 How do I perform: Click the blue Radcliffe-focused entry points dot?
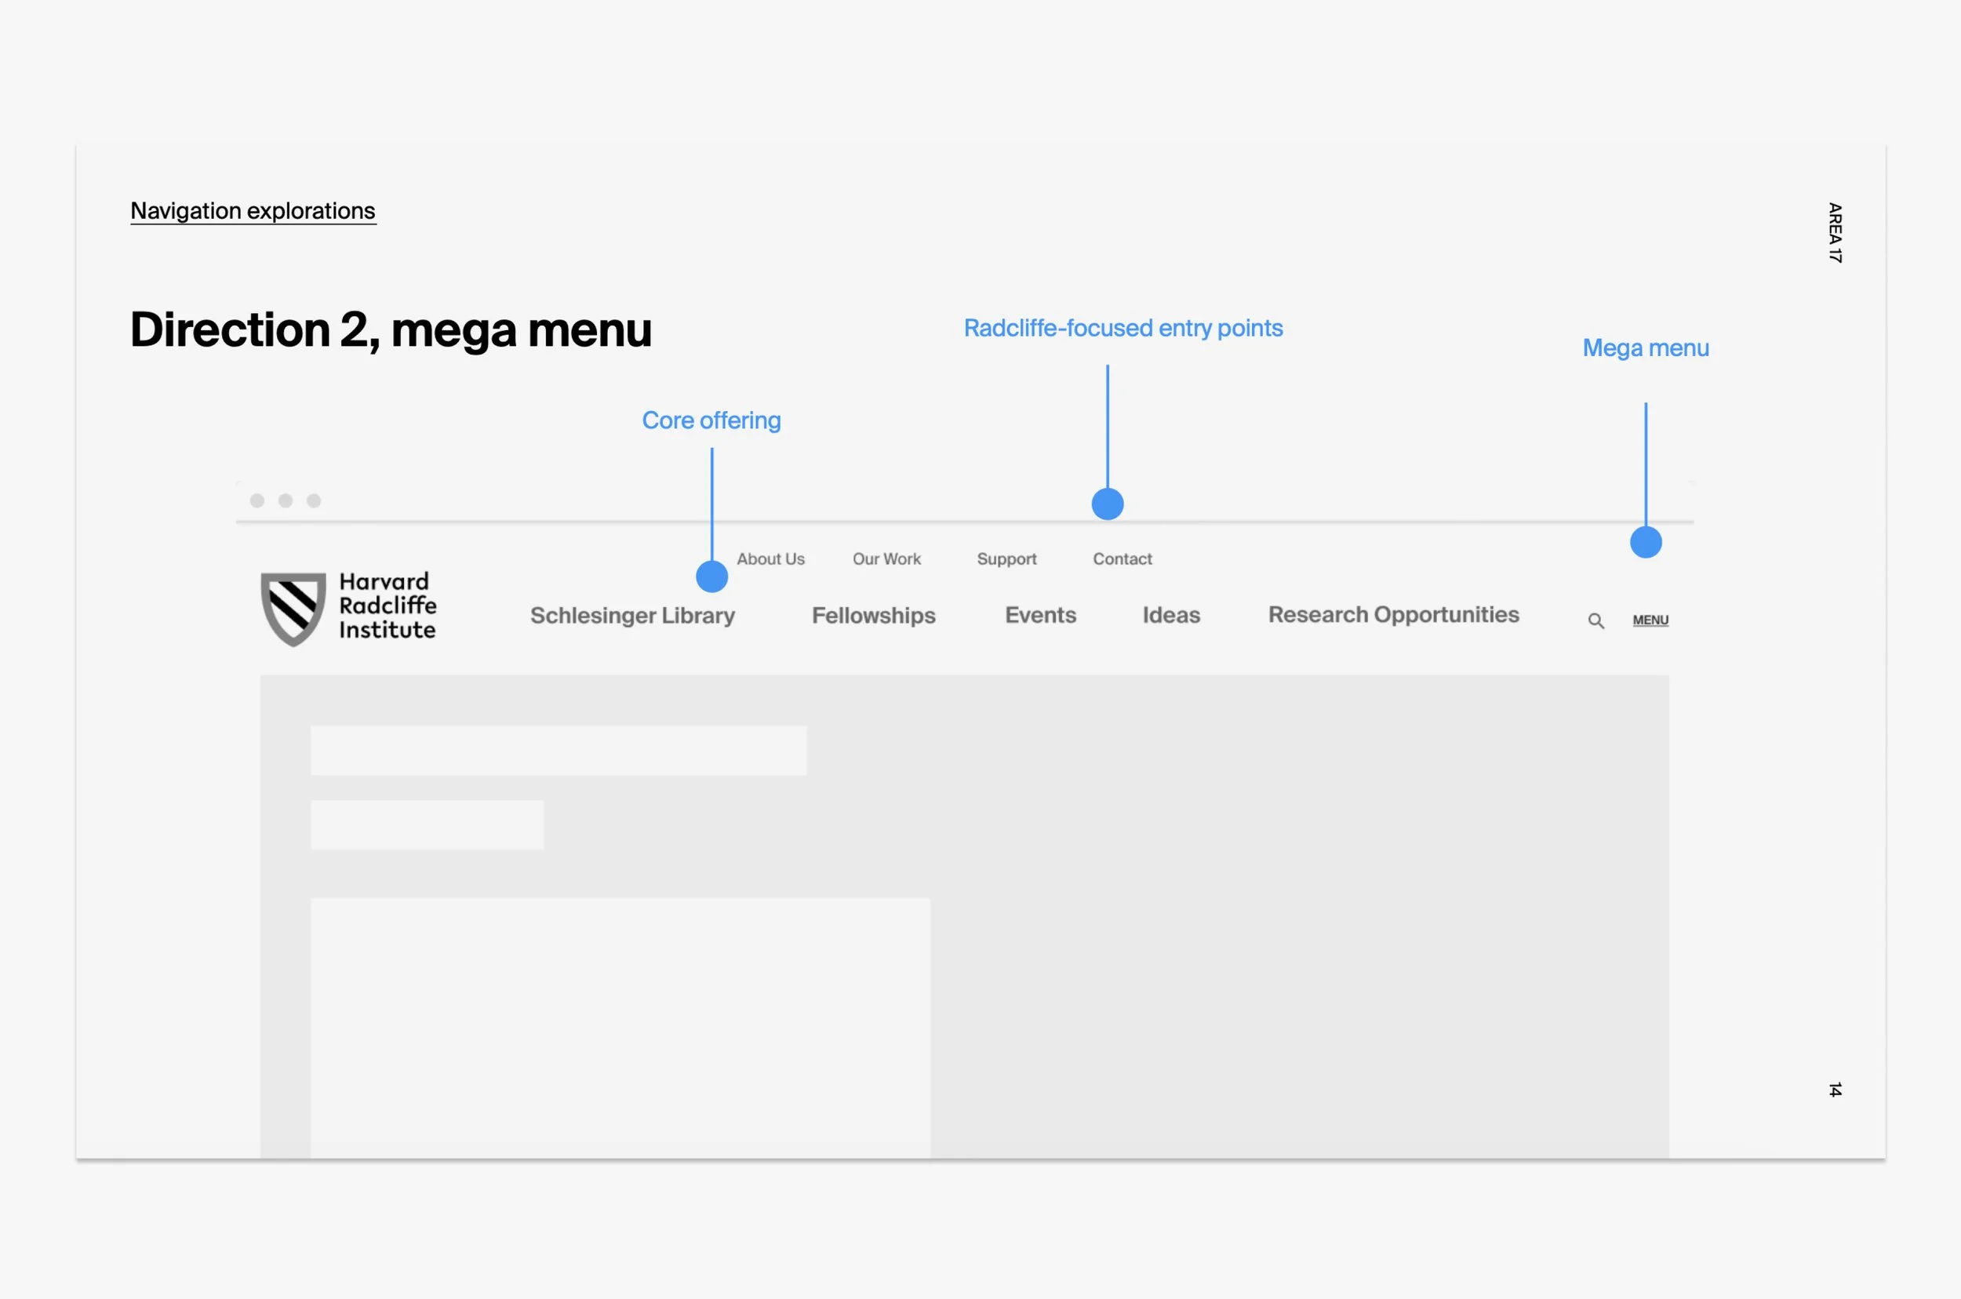(1108, 504)
